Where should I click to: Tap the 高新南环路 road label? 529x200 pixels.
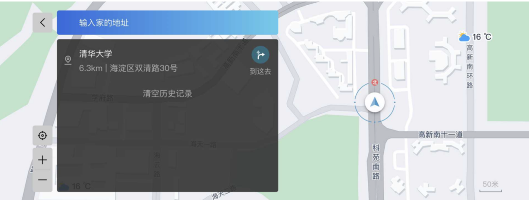coord(470,67)
